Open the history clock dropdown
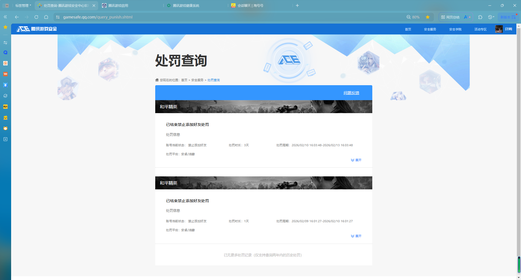 point(491,17)
